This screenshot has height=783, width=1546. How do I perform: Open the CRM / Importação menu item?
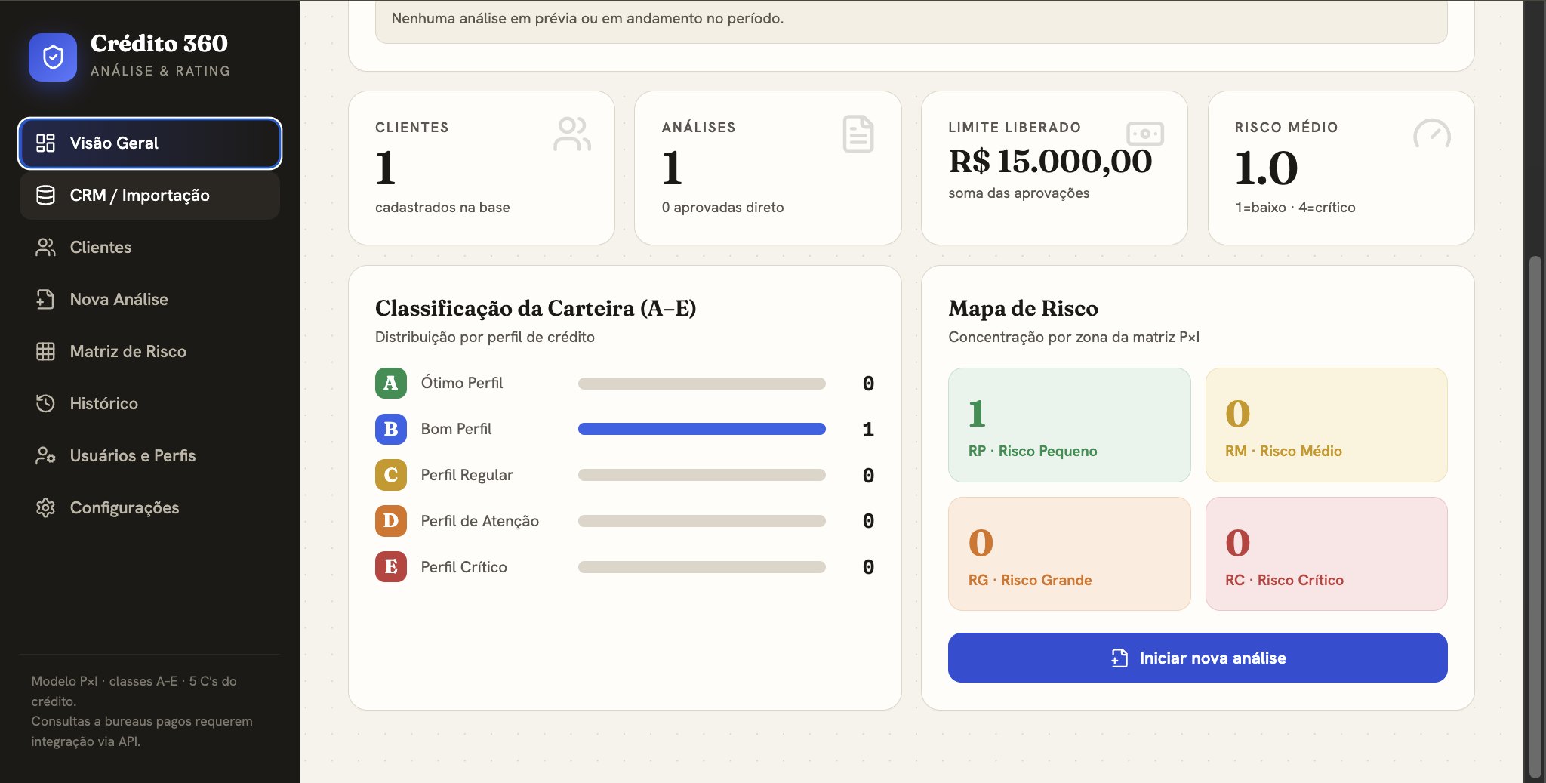tap(149, 195)
